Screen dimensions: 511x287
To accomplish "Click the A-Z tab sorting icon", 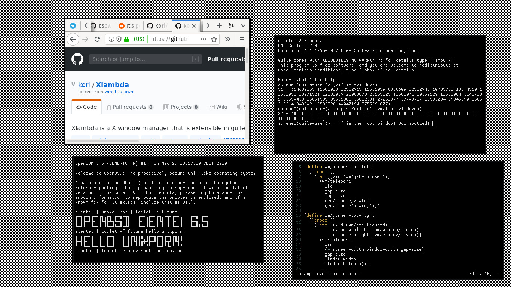I will (x=231, y=26).
